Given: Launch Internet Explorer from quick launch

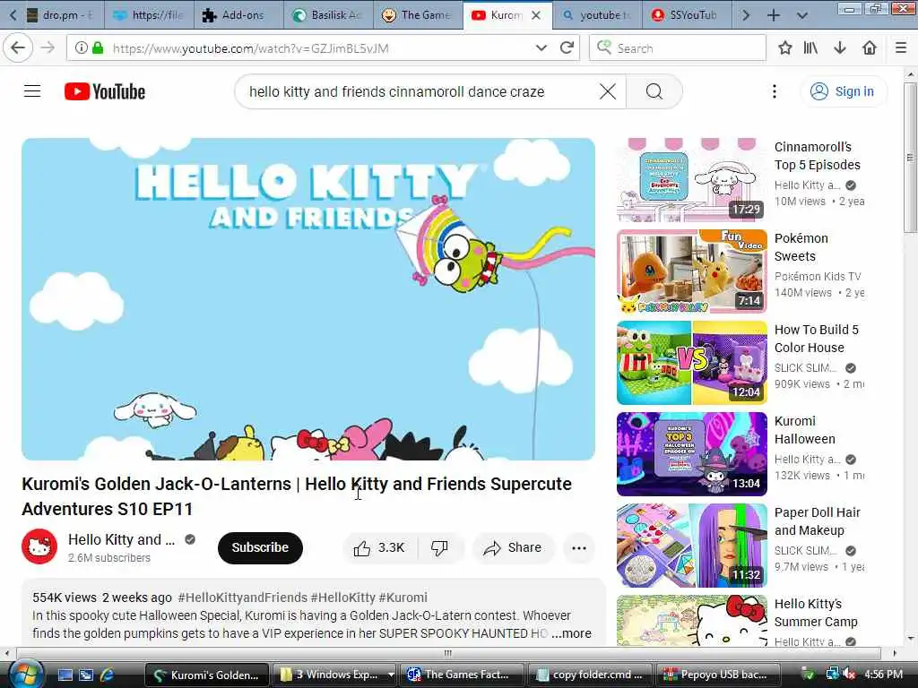Looking at the screenshot, I should tap(107, 675).
